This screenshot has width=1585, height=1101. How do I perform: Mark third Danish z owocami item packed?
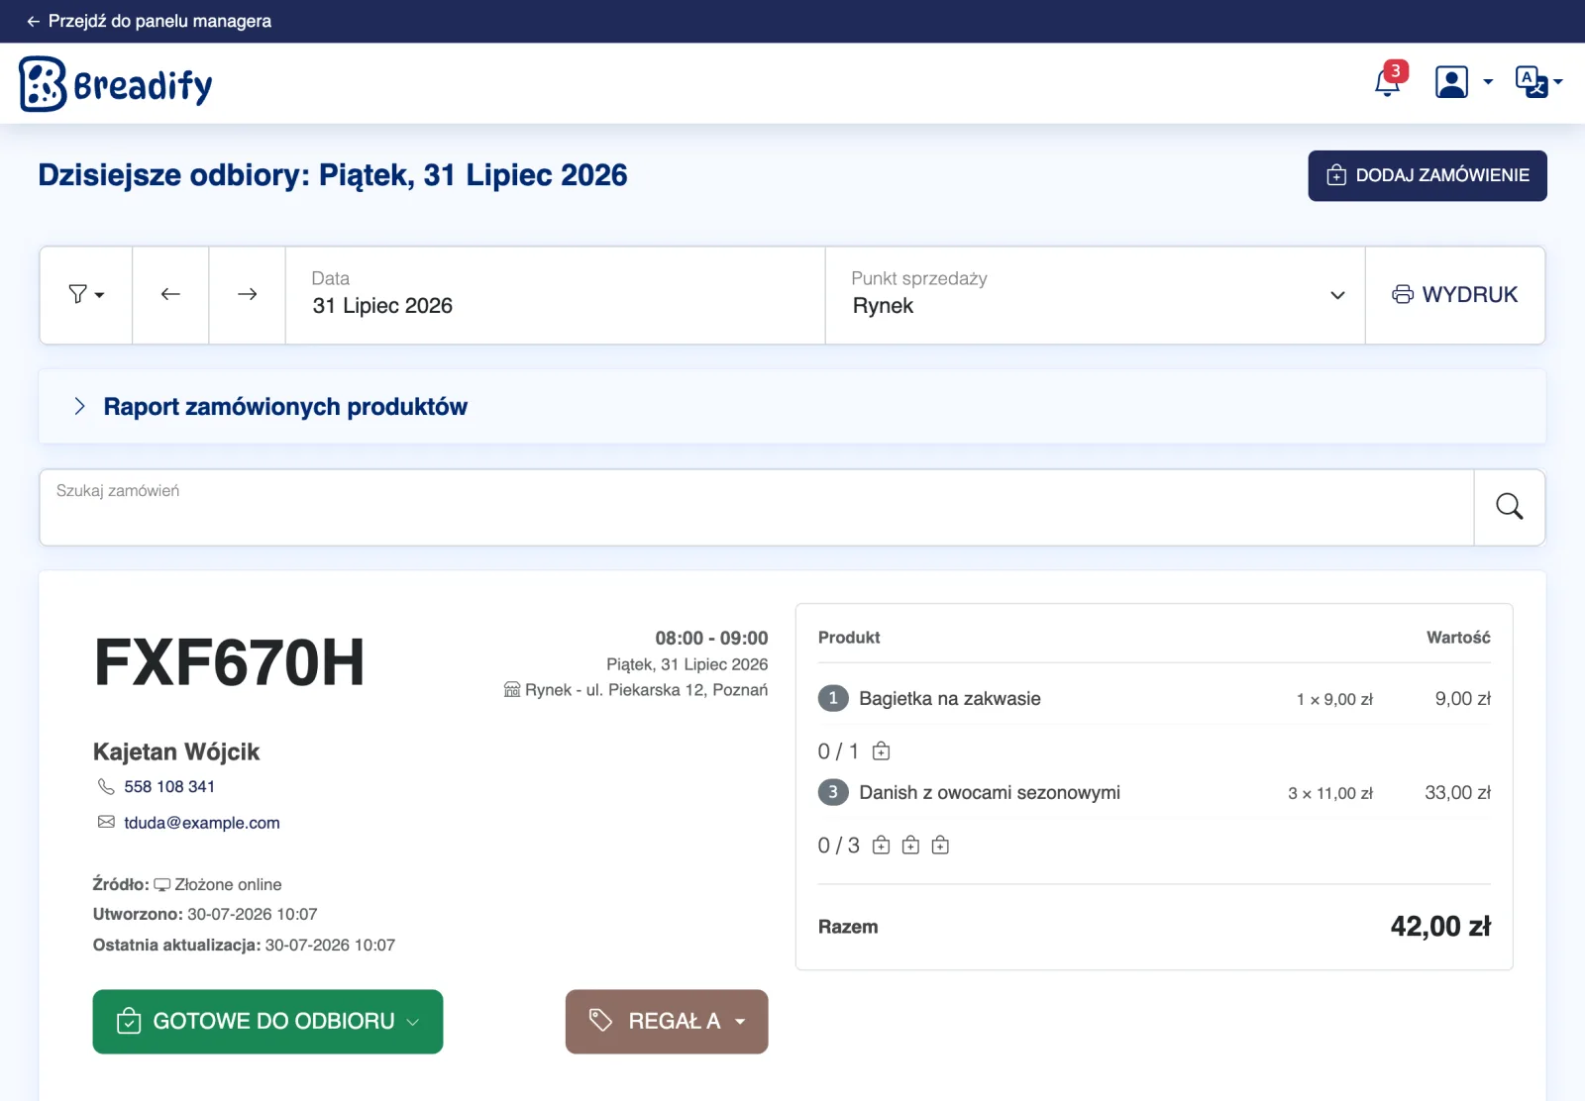(941, 846)
